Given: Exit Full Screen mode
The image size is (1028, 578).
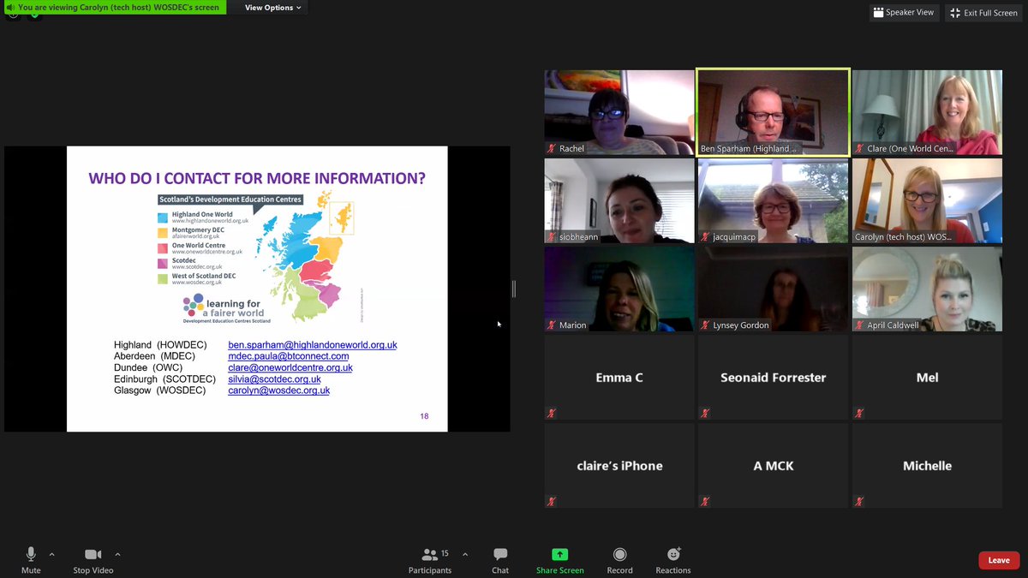Looking at the screenshot, I should click(x=983, y=13).
